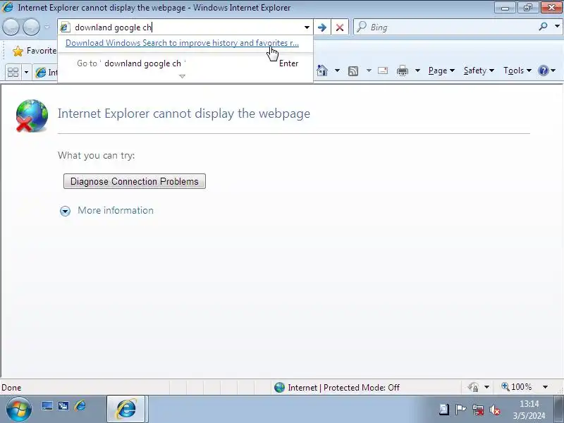Click the RSS Feeds icon
Image resolution: width=564 pixels, height=423 pixels.
pos(353,71)
